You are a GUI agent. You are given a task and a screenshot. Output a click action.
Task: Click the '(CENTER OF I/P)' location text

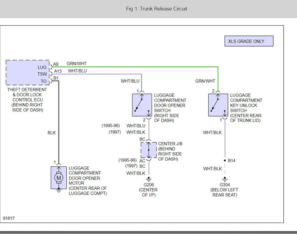[148, 192]
